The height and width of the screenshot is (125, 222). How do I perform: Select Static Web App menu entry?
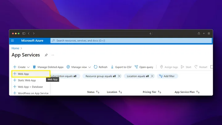pyautogui.click(x=31, y=80)
